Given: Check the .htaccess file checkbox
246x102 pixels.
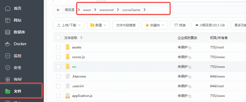Looking at the screenshot, I should pos(58,76).
